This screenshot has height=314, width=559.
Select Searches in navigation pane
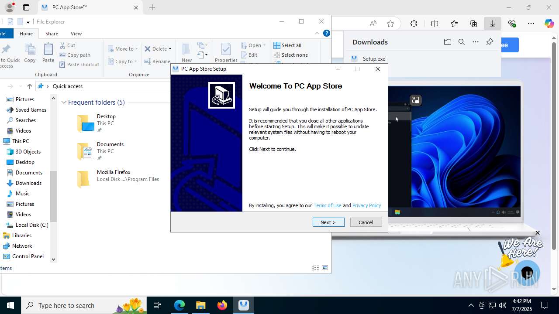point(22,120)
